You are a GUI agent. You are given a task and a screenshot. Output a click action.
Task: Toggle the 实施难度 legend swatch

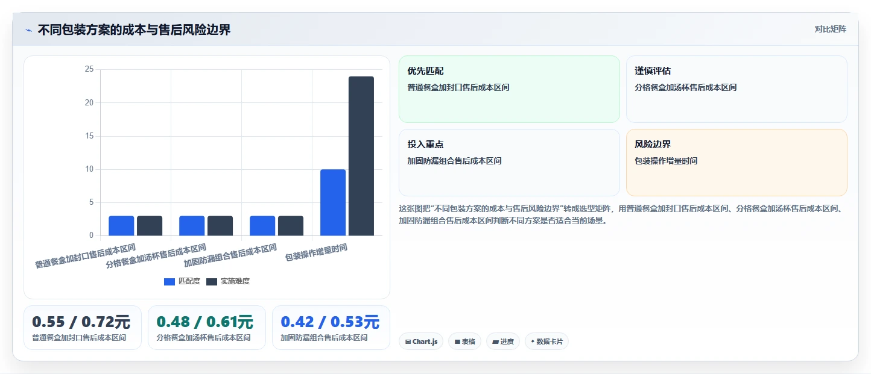pos(212,282)
